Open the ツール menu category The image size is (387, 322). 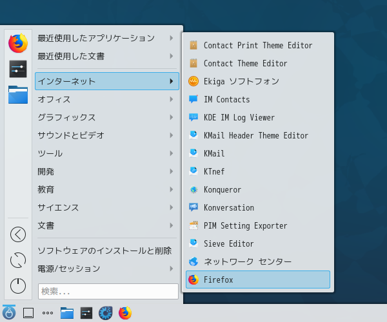click(107, 153)
